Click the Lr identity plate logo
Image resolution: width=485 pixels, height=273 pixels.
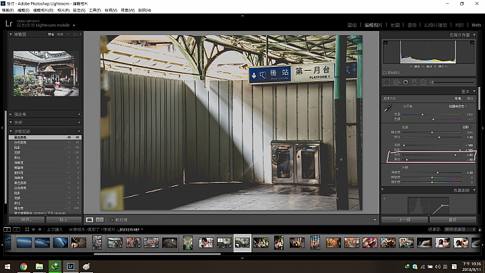tap(9, 24)
